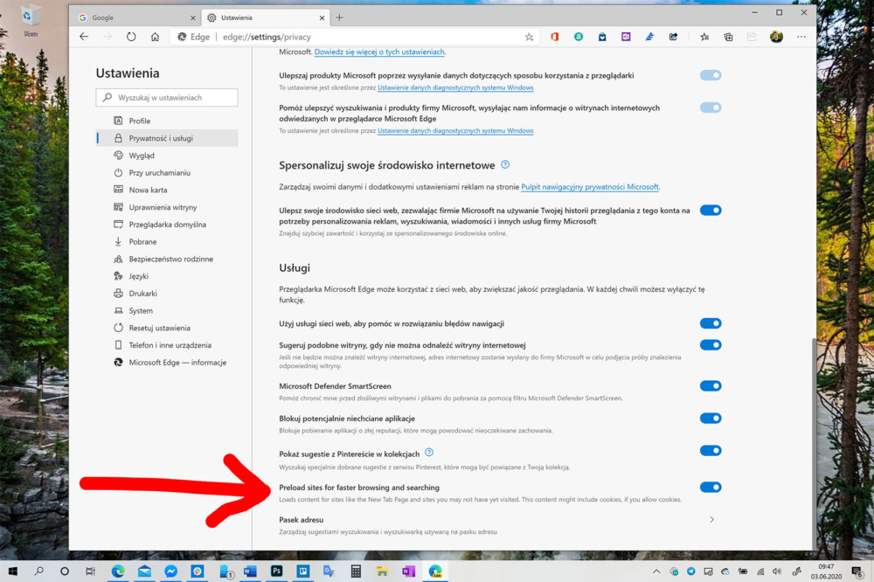Screen dimensions: 874x582
Task: Click the help icon beside Spersonalizuj swoje środowisko internetowe
Action: [x=505, y=164]
